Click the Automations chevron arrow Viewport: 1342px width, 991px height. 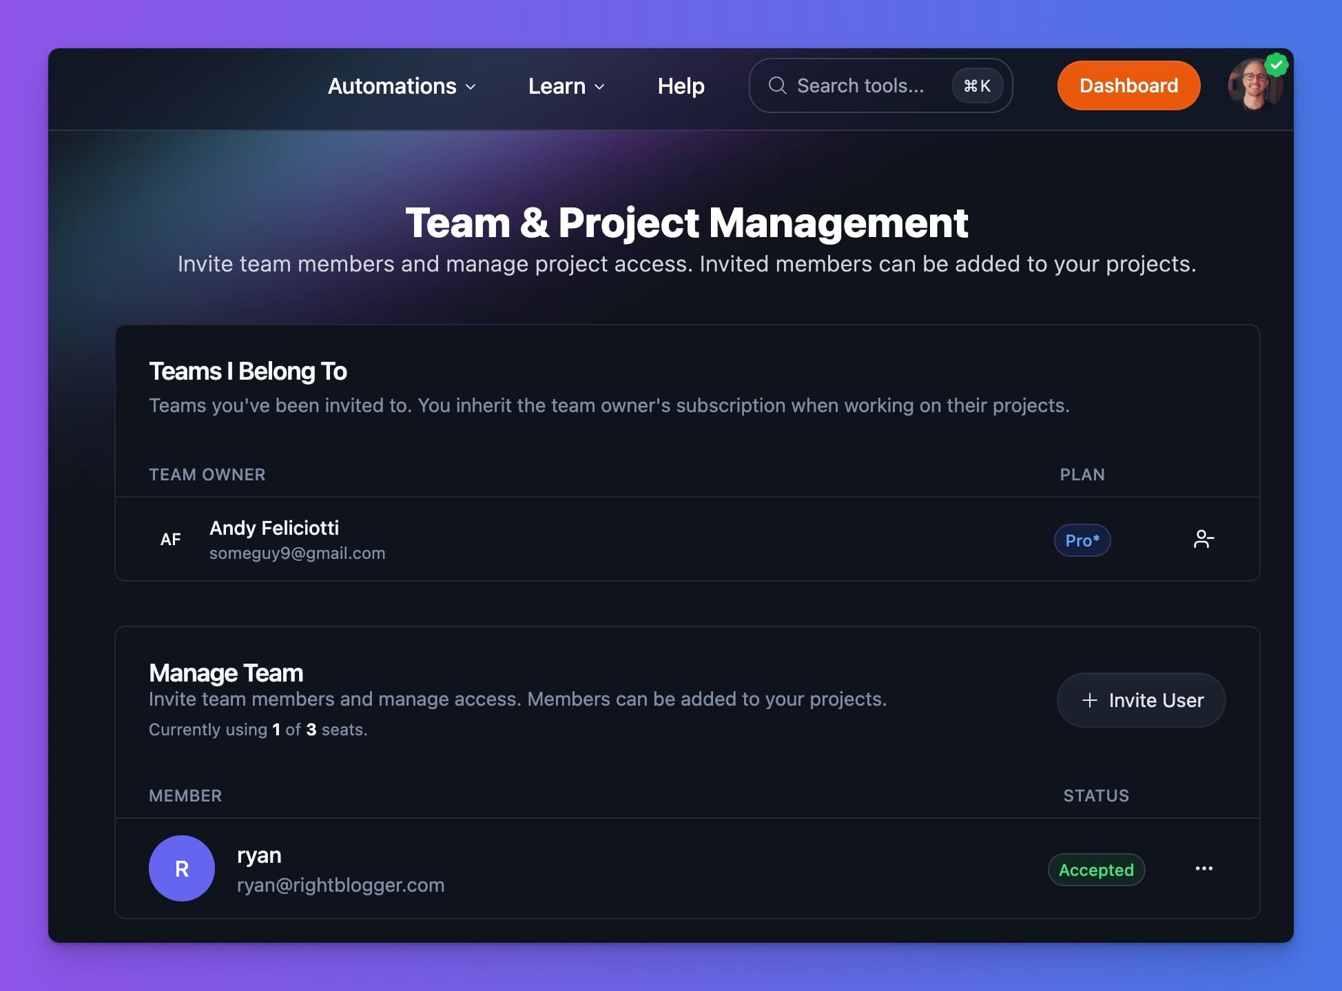coord(471,87)
